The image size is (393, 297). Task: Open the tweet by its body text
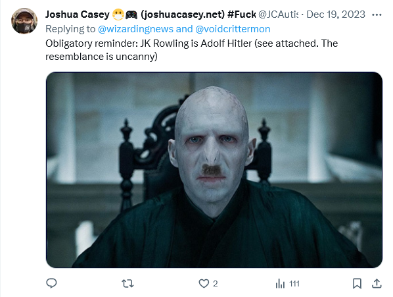point(191,50)
